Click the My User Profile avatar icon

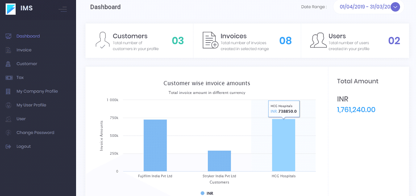coord(9,105)
